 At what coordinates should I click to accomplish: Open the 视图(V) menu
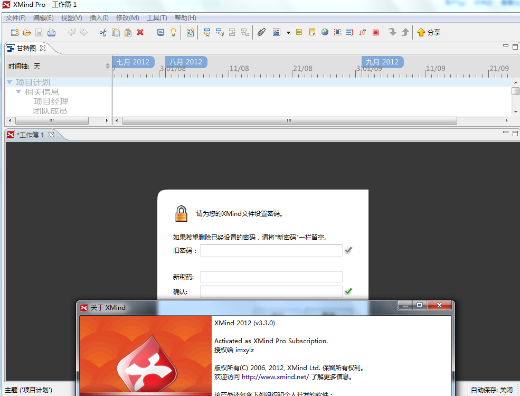(71, 18)
